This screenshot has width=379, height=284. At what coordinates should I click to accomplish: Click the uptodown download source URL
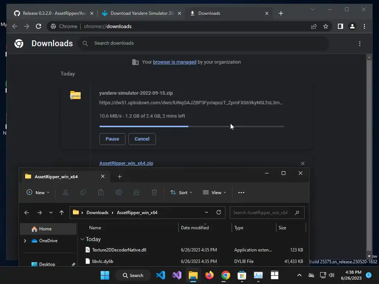pos(191,103)
